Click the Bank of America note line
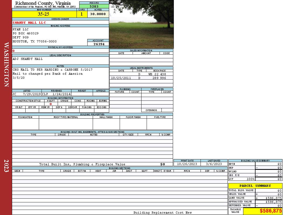The height and width of the screenshot is (215, 283). tap(47, 74)
